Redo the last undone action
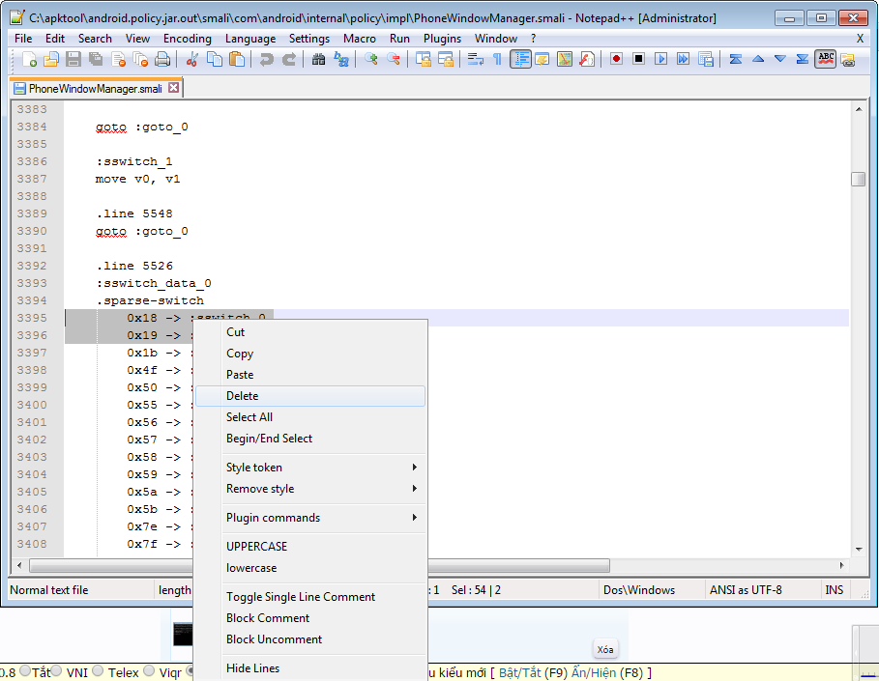This screenshot has width=879, height=681. (x=289, y=59)
